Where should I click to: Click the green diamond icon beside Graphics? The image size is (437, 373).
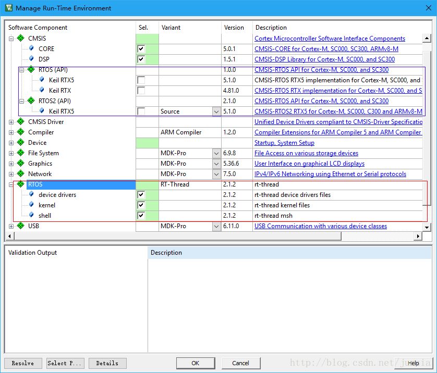point(21,163)
